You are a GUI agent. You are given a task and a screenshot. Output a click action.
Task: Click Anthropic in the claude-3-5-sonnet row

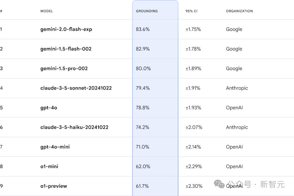tap(237, 88)
